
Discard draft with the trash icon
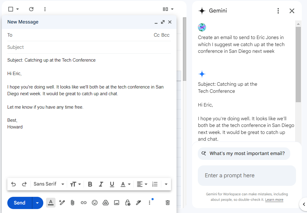(x=167, y=203)
